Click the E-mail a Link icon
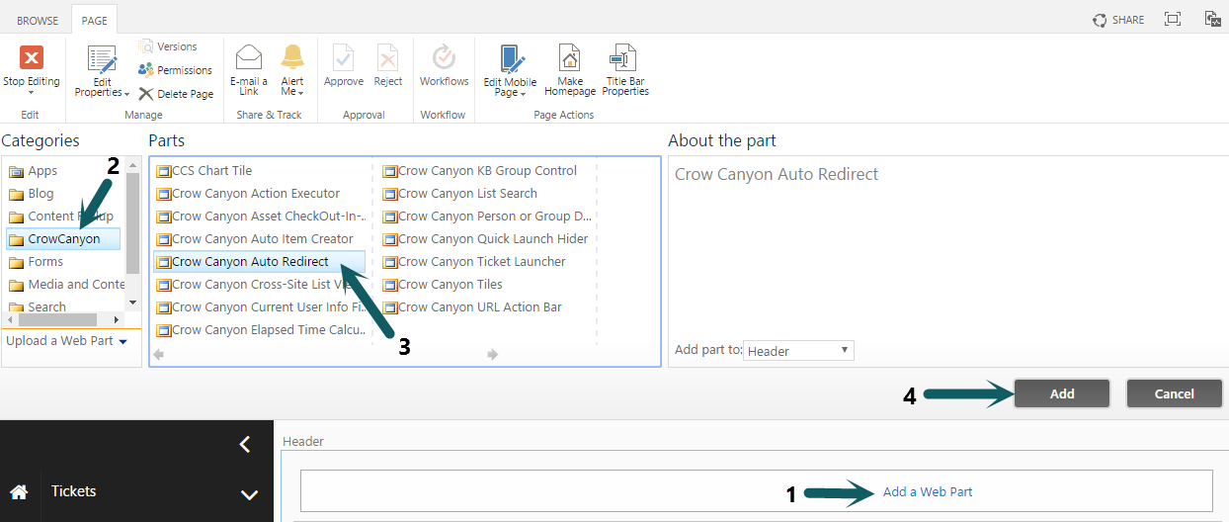This screenshot has height=522, width=1229. 249,58
